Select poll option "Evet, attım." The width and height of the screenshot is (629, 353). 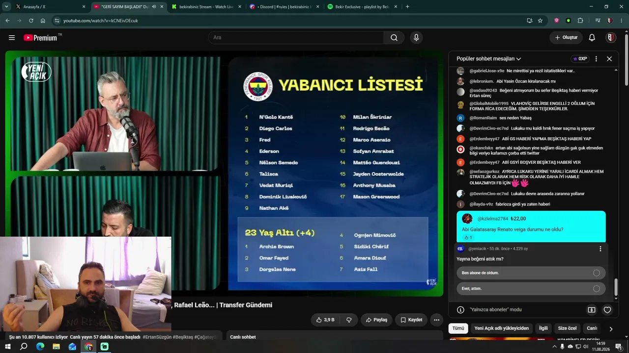pos(531,288)
